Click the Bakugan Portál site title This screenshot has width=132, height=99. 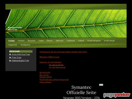tap(15, 28)
